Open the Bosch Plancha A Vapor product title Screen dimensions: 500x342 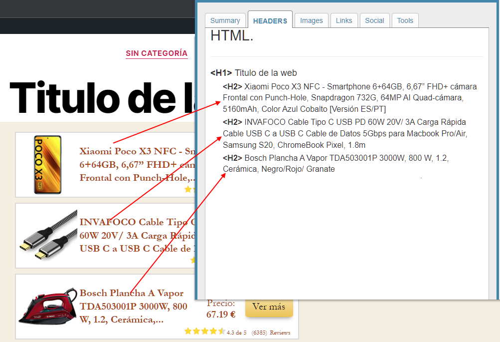pos(133,306)
